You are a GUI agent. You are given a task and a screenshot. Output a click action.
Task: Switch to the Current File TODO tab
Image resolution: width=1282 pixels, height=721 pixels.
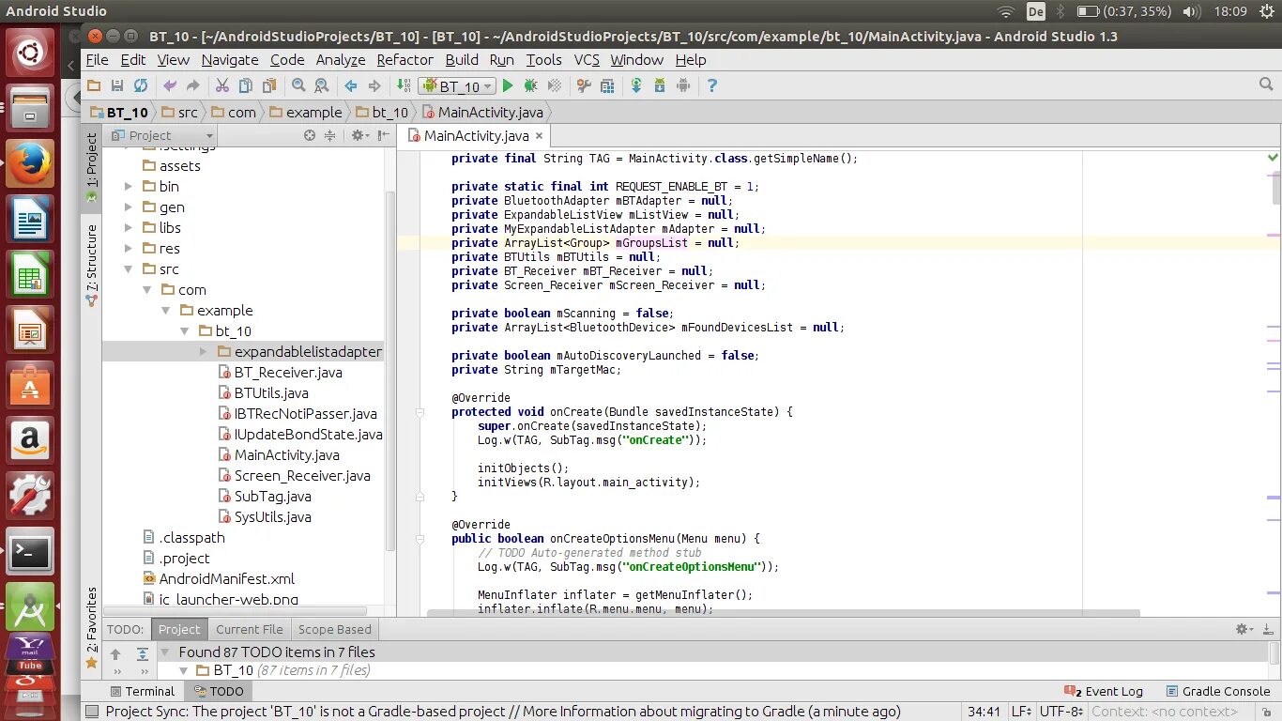coord(249,629)
